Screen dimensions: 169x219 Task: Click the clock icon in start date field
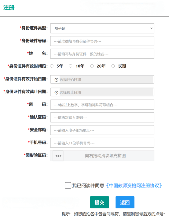56,80
